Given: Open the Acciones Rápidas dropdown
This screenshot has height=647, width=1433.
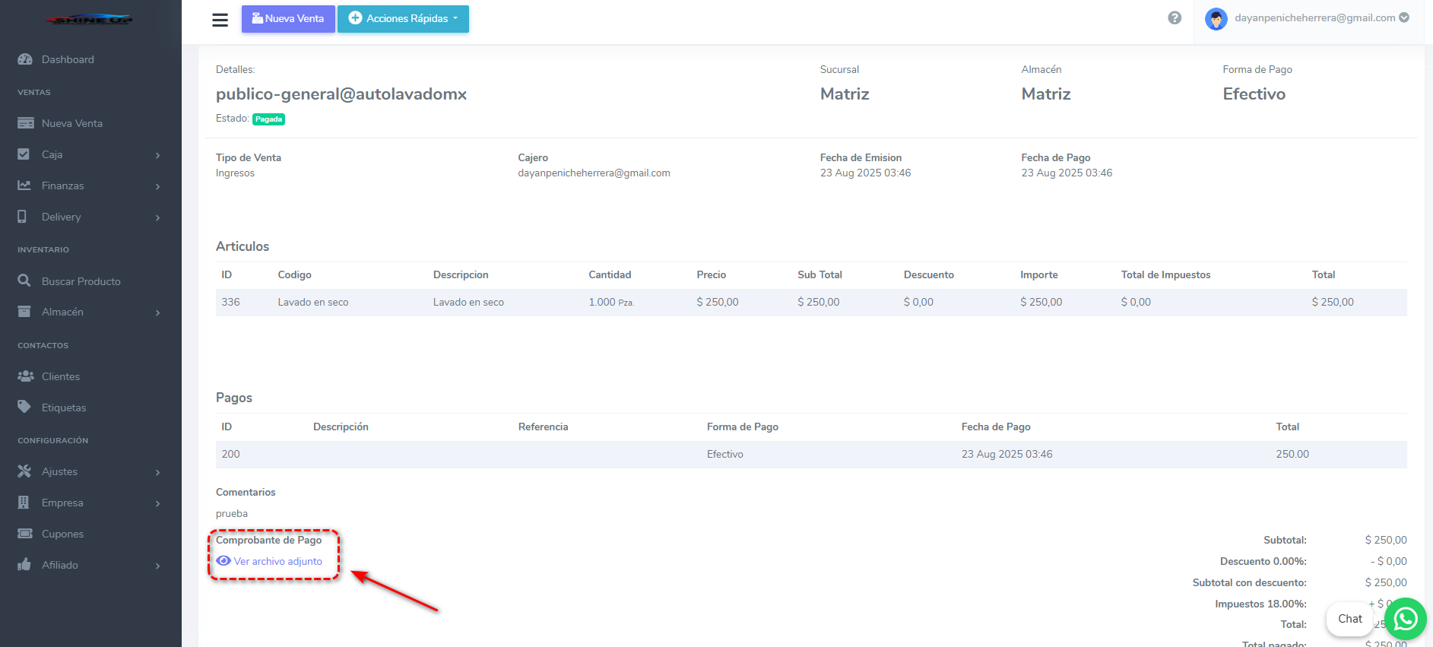Looking at the screenshot, I should [403, 19].
